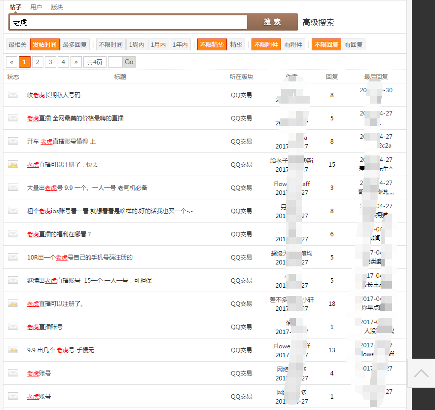
Task: Open thread 大量出老虎号 9.9 一个
Action: coord(87,187)
